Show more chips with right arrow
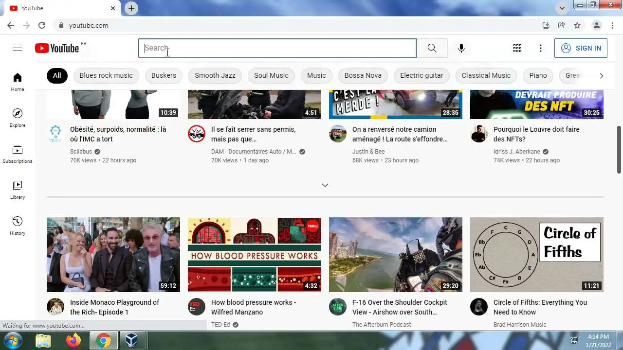 tap(601, 75)
